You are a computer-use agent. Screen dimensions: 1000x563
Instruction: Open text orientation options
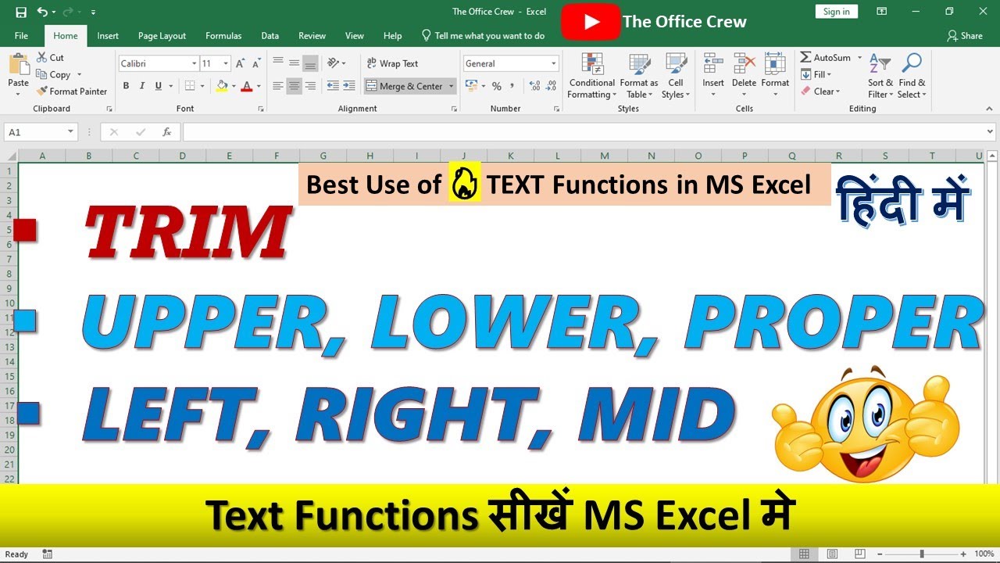[x=337, y=63]
